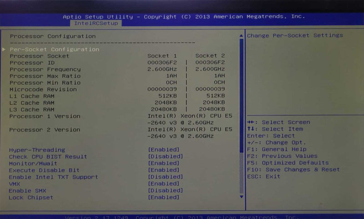
Task: Open the IntelRCSetup tab
Action: (96, 24)
